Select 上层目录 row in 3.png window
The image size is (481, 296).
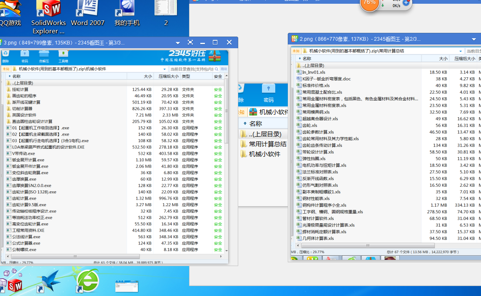pos(115,83)
